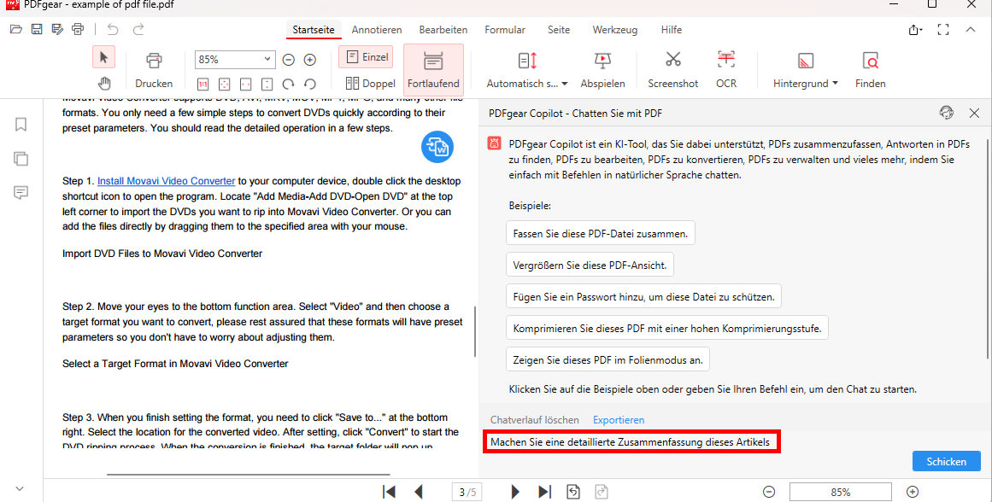Save the document with the floppy disk icon
The height and width of the screenshot is (502, 992).
click(37, 29)
